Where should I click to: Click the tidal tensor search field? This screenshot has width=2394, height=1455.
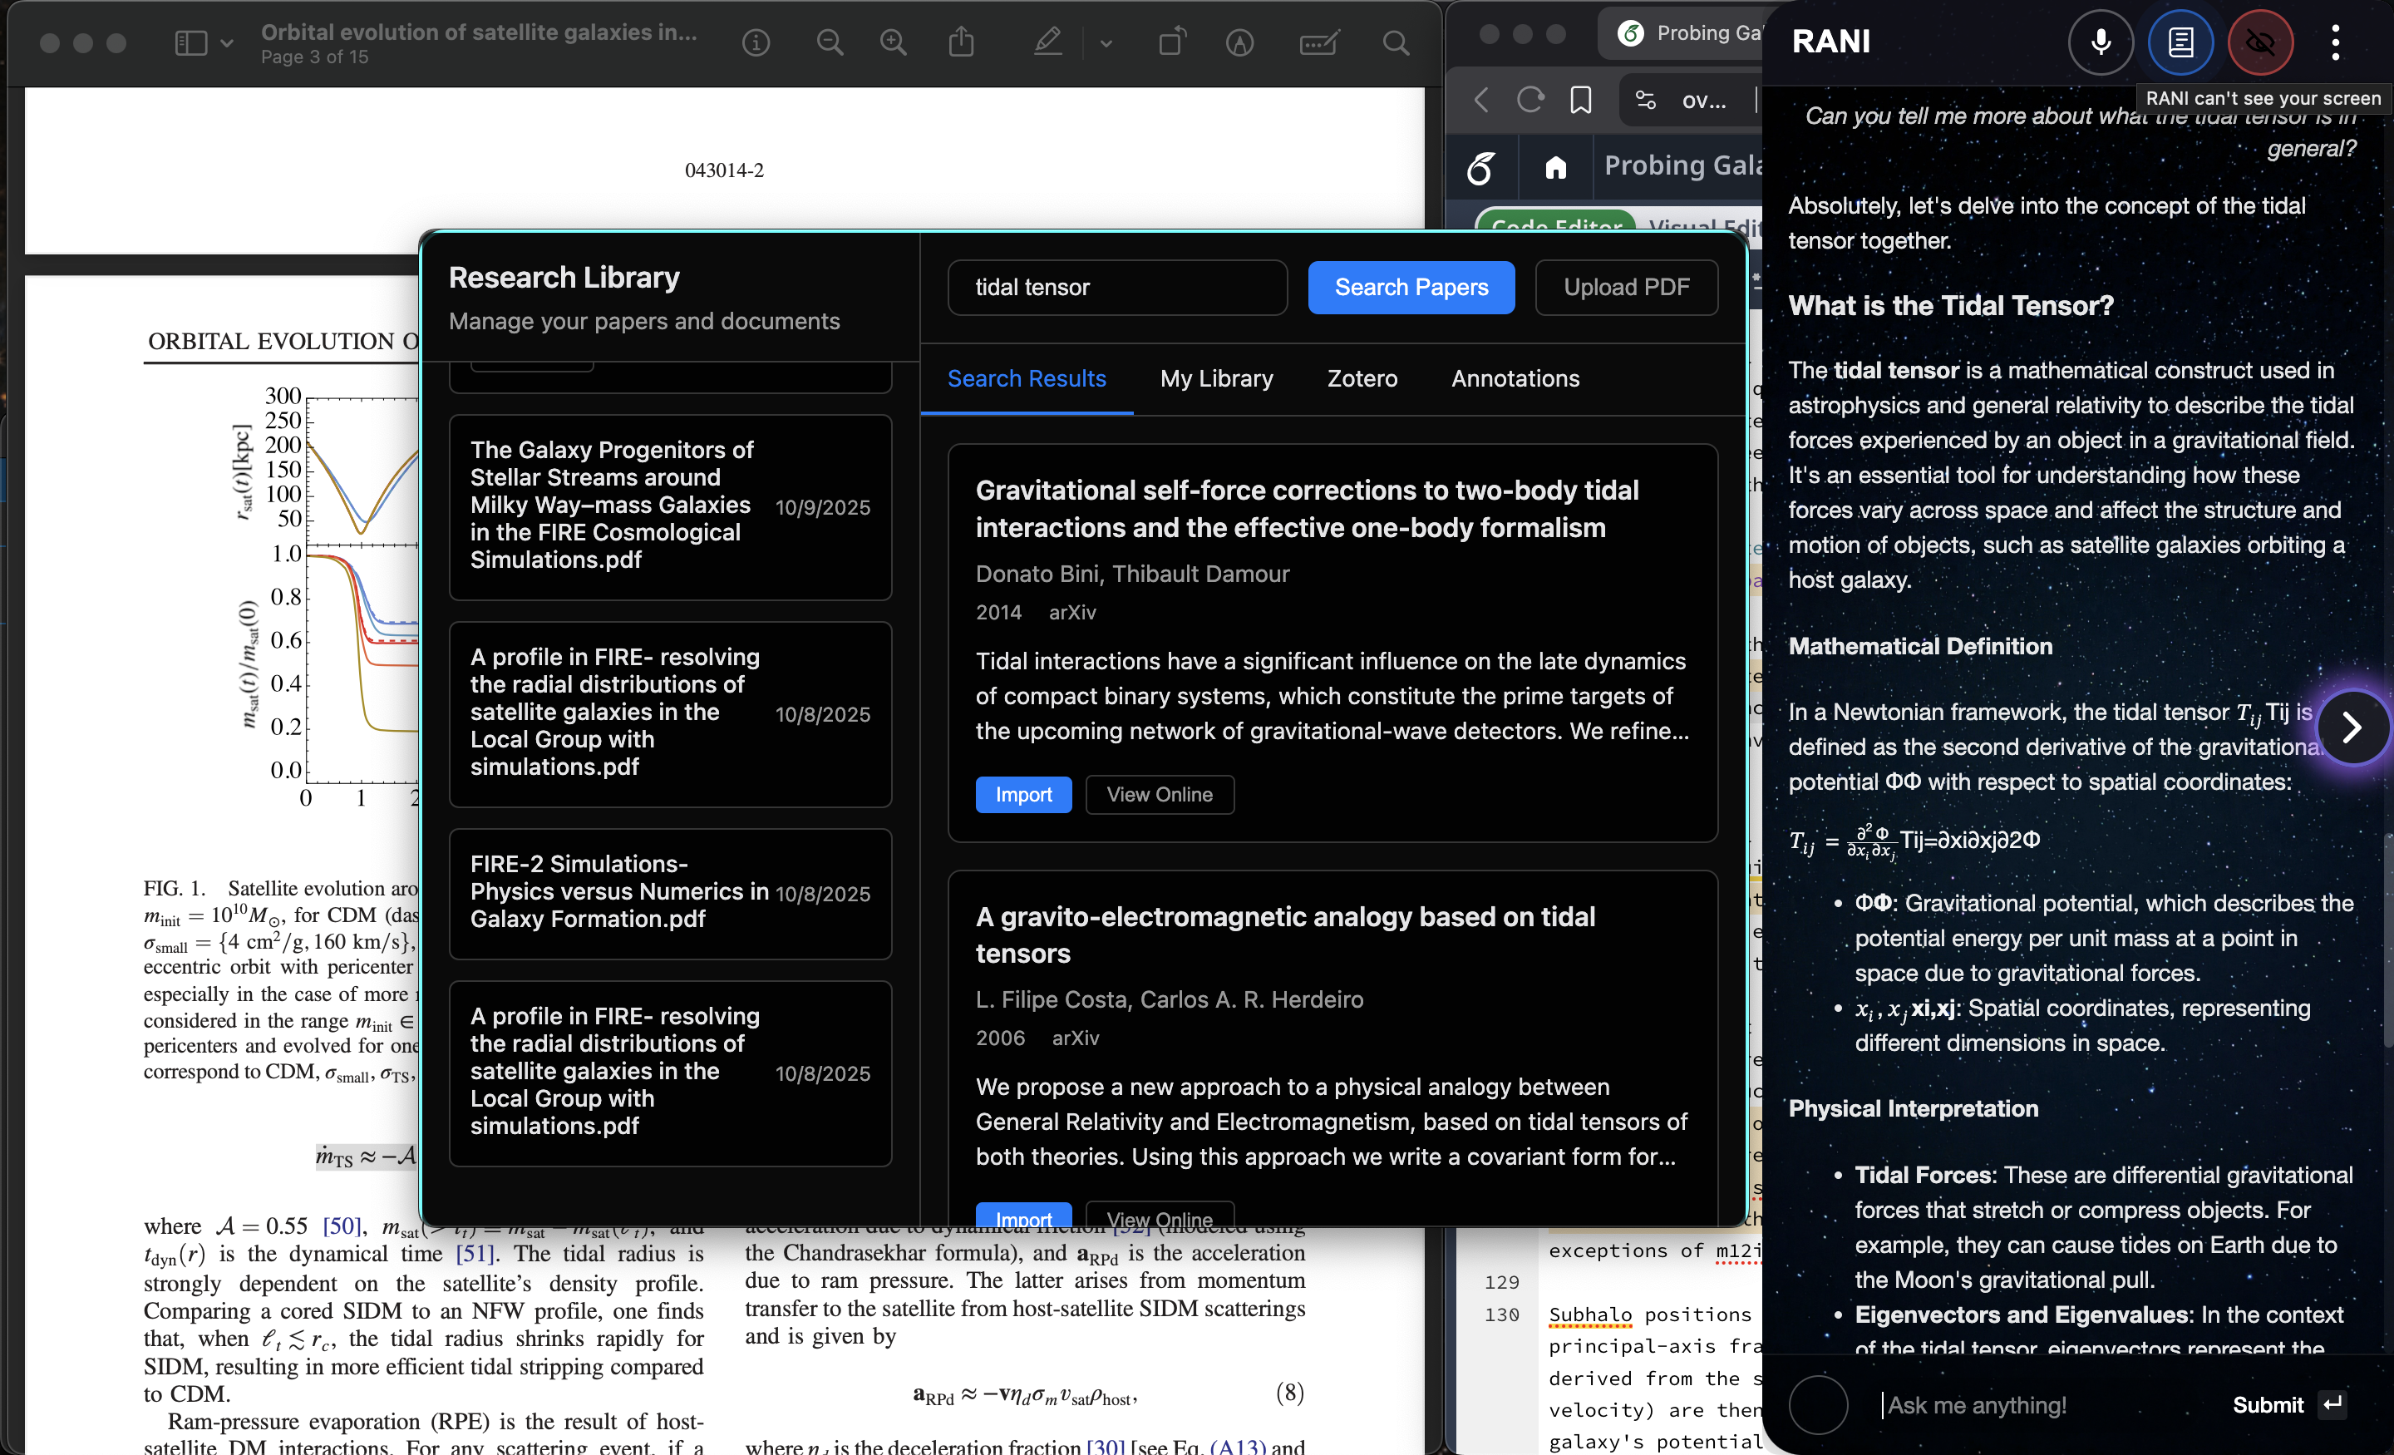[1116, 287]
